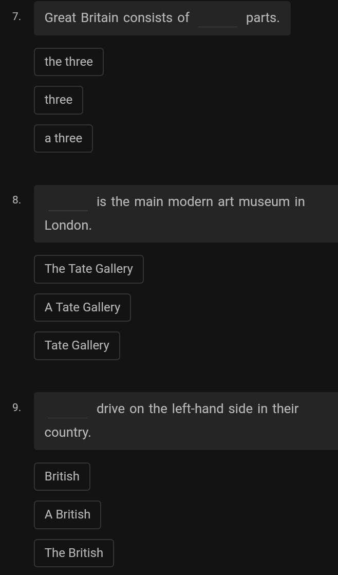Click the word 'parts.' in question 7

(x=263, y=18)
